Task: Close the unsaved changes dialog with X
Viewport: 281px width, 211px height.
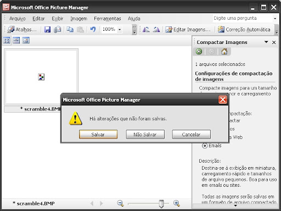Action: pos(223,99)
